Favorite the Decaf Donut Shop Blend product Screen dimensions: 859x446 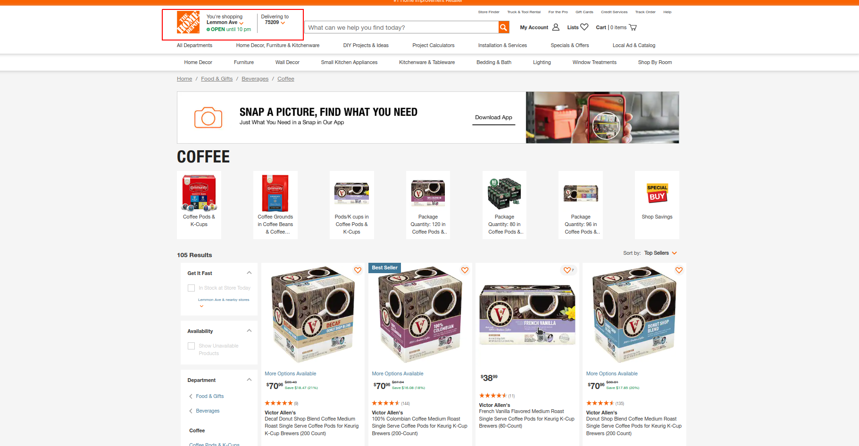click(358, 270)
